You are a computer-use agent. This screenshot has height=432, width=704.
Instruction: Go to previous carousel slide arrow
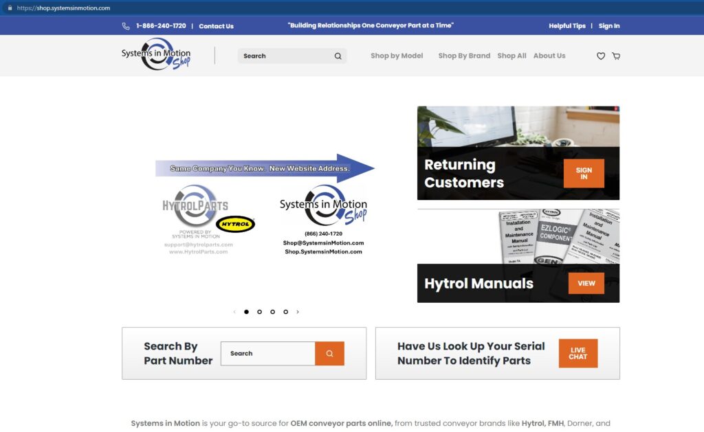pos(234,312)
